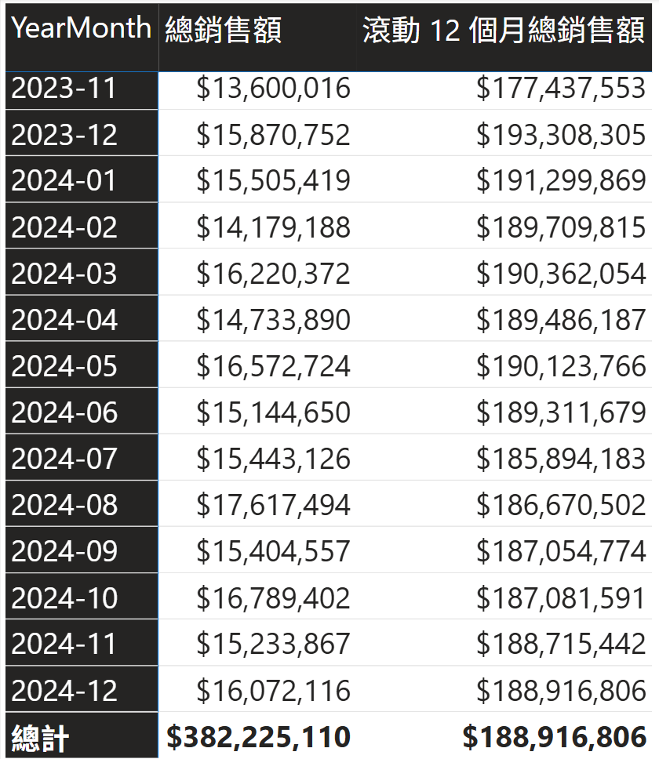Click the grand total $382,225,110
The height and width of the screenshot is (759, 659).
(258, 735)
